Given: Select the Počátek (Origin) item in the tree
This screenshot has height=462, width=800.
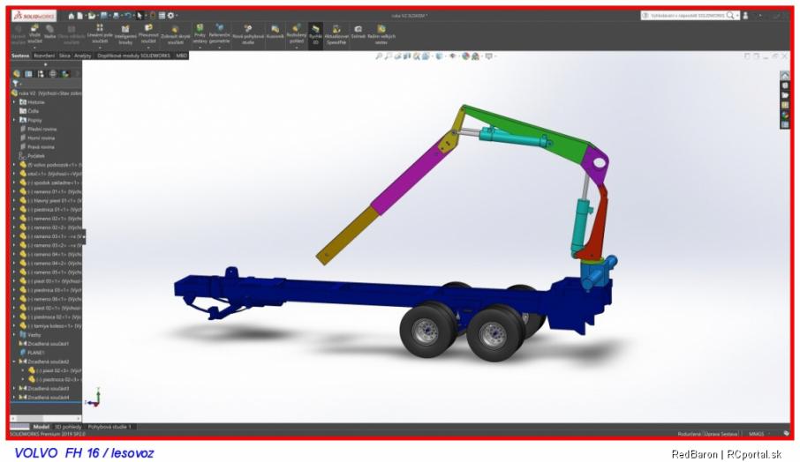Looking at the screenshot, I should tap(35, 156).
